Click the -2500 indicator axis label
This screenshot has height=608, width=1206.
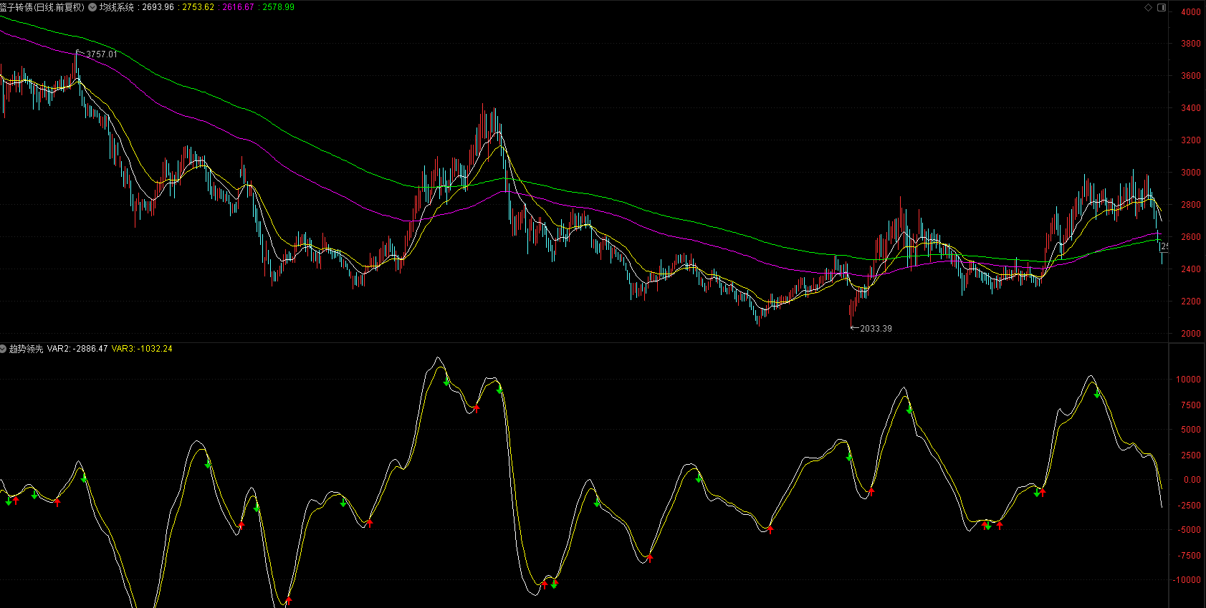point(1190,506)
